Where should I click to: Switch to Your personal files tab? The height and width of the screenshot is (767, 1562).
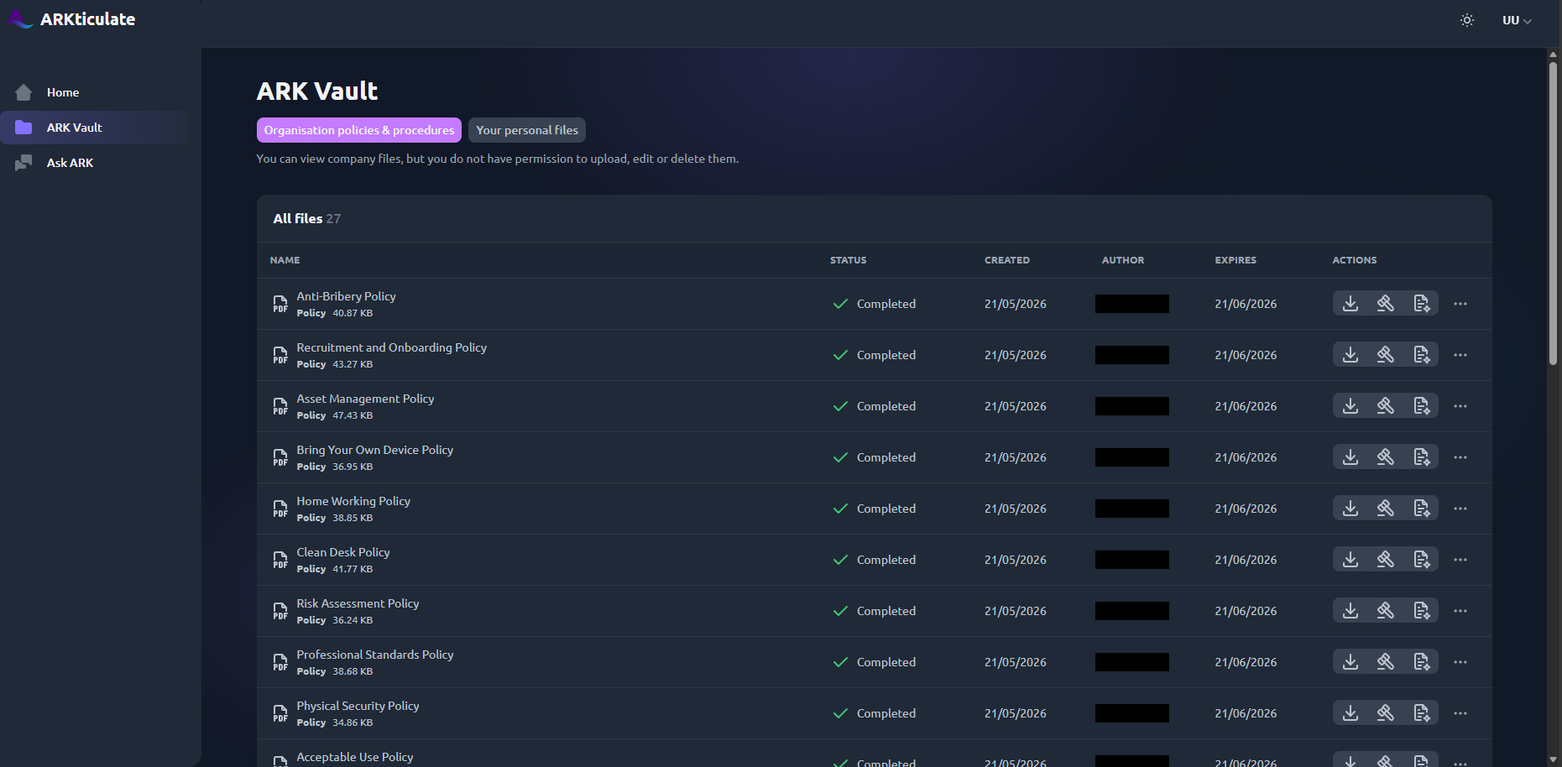point(527,130)
